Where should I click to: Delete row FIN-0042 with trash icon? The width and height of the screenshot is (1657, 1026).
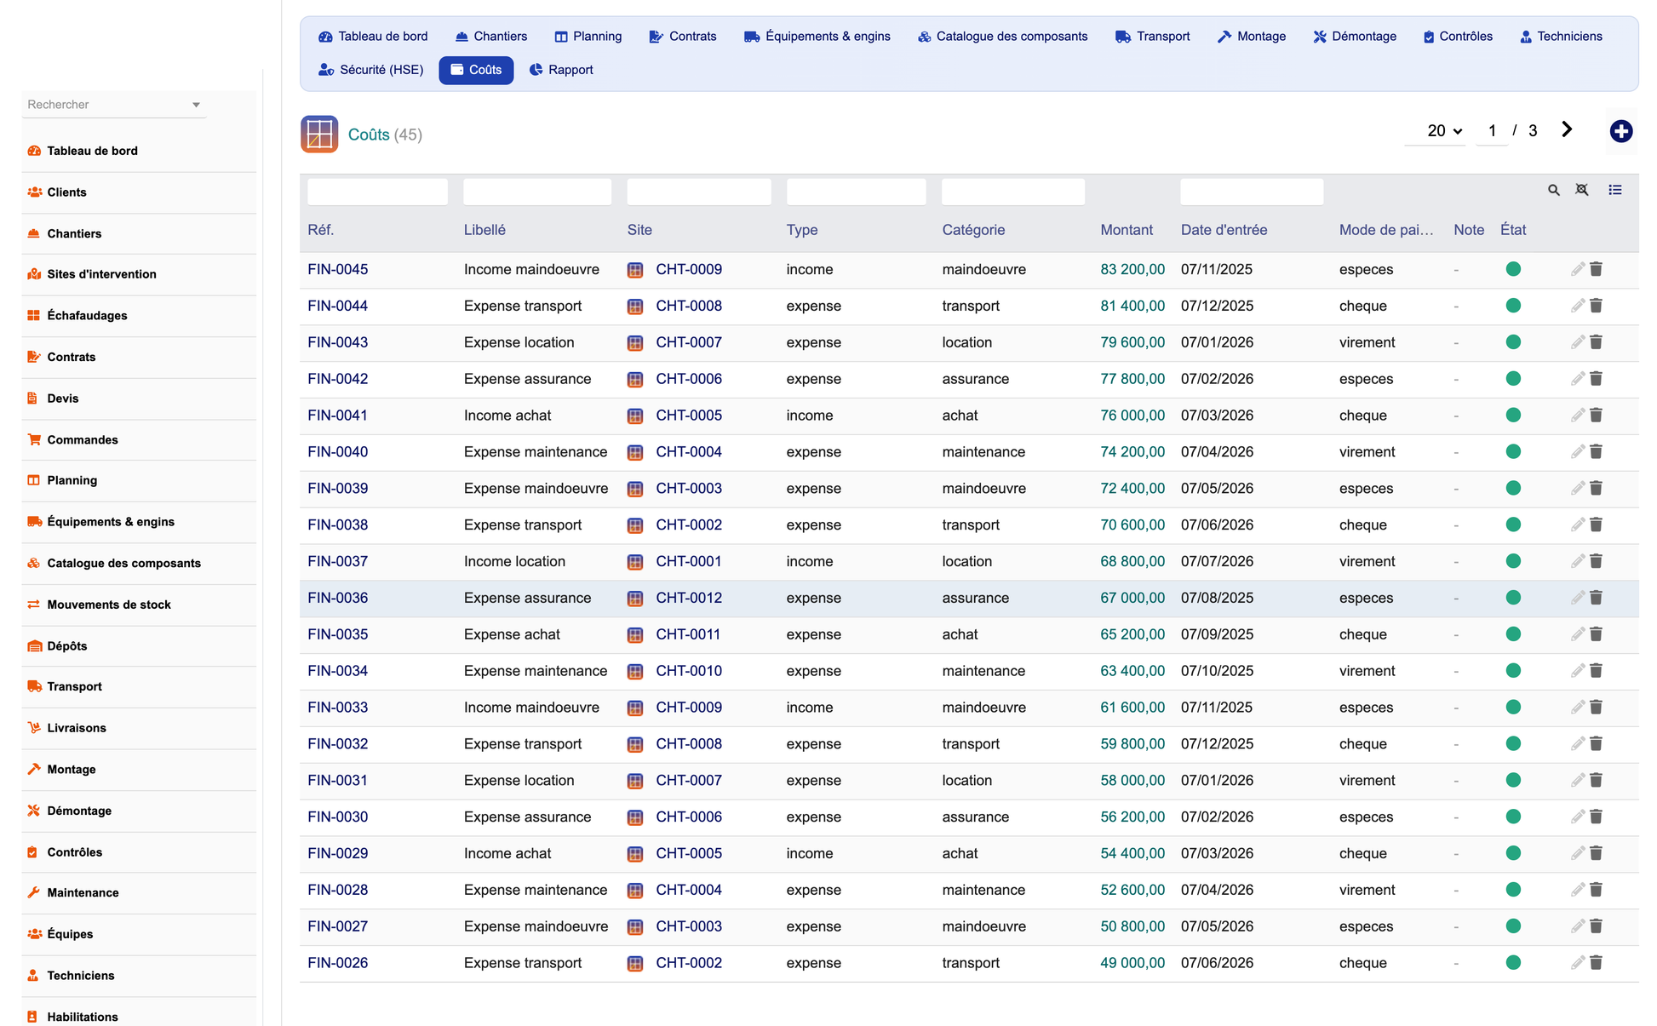(x=1597, y=379)
